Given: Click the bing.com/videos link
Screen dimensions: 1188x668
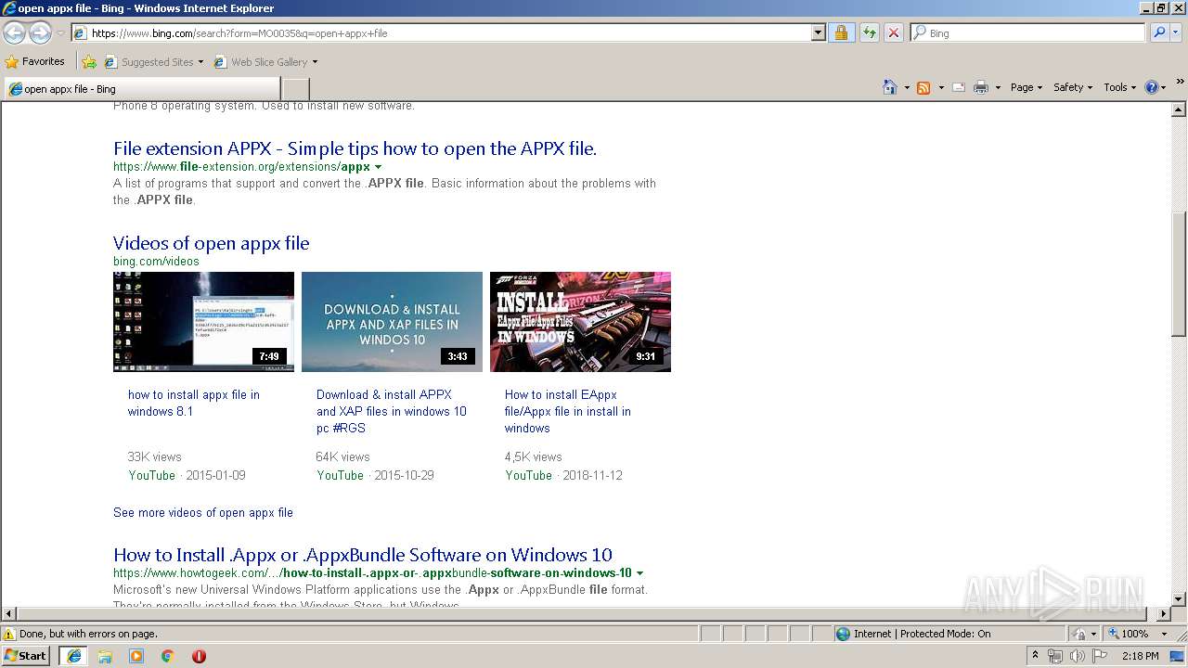Looking at the screenshot, I should click(x=156, y=262).
